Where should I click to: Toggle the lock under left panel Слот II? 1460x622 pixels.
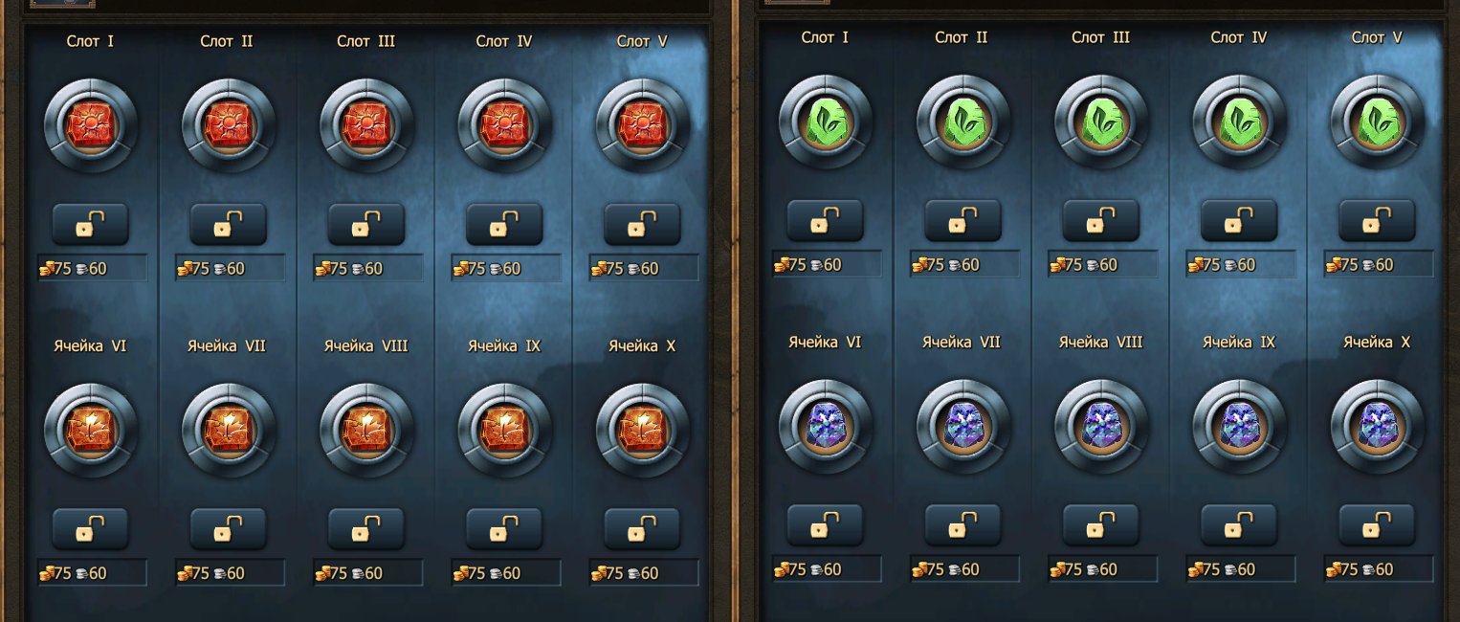coord(229,225)
